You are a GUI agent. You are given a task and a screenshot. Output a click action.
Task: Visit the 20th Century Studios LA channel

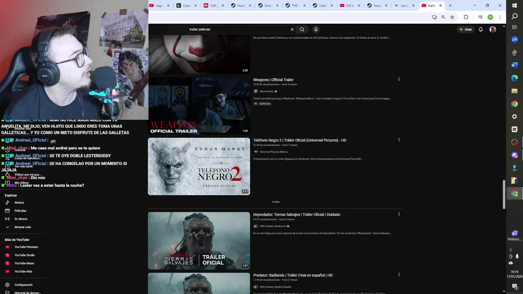(273, 226)
